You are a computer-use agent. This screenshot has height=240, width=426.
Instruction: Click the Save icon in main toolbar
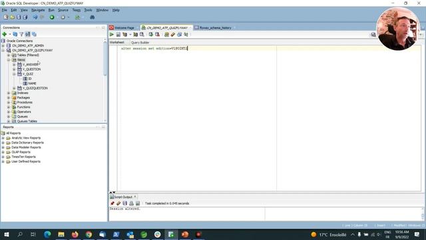(19, 17)
